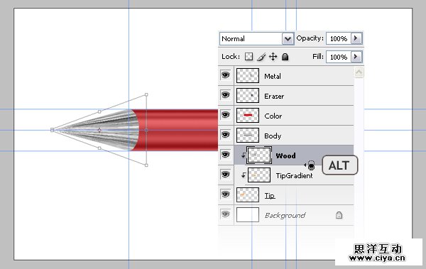The height and width of the screenshot is (269, 426).
Task: Toggle visibility of the Color layer
Action: [x=225, y=115]
